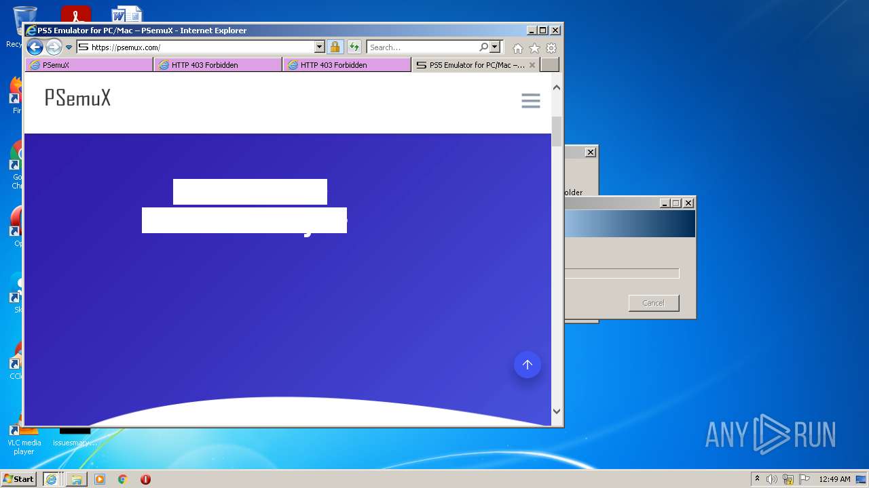Click Internet Explorer taskbar icon

51,479
